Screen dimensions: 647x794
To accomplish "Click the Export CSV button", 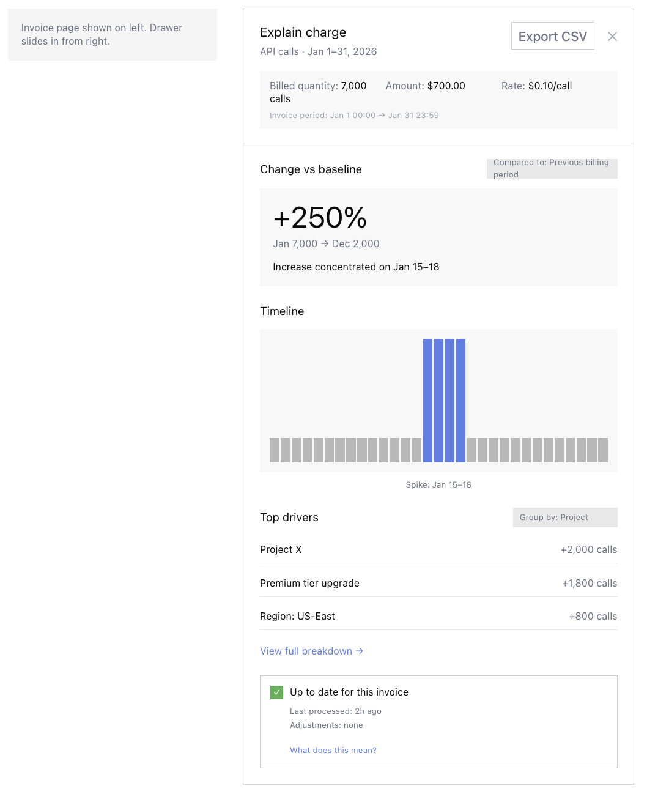I will (552, 36).
